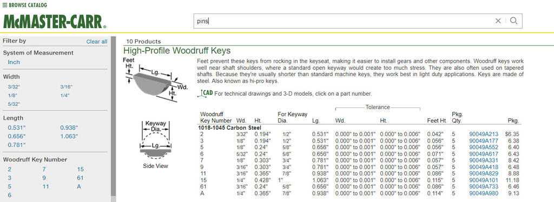Click the Clear all filters link
This screenshot has height=202, width=554.
point(97,42)
